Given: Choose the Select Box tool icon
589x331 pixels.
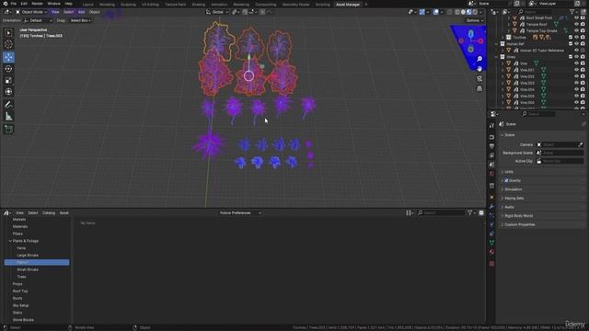Looking at the screenshot, I should (8, 33).
